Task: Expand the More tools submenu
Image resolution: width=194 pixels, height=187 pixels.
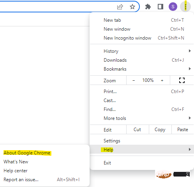Action: pos(142,118)
